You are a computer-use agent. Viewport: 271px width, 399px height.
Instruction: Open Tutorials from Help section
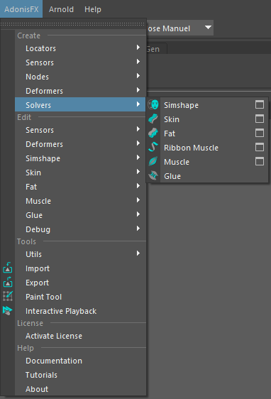[80, 375]
